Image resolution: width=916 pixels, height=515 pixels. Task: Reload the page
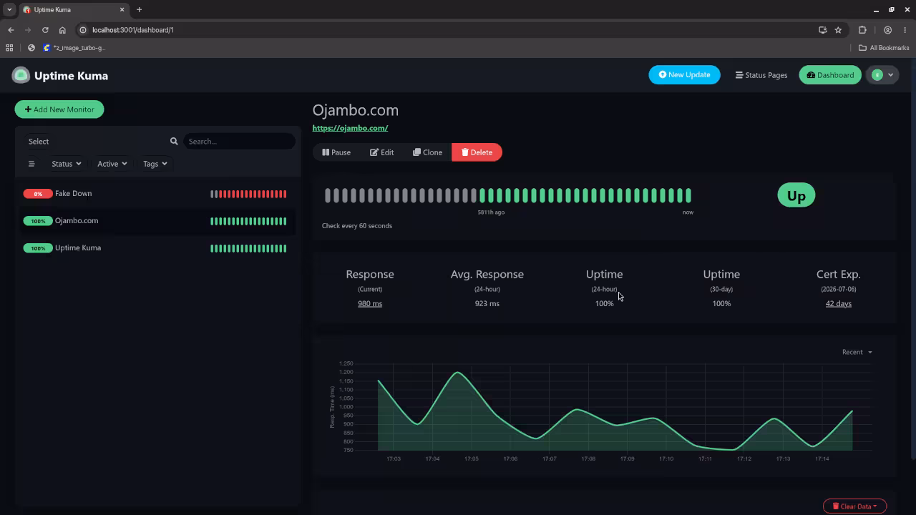click(x=45, y=30)
